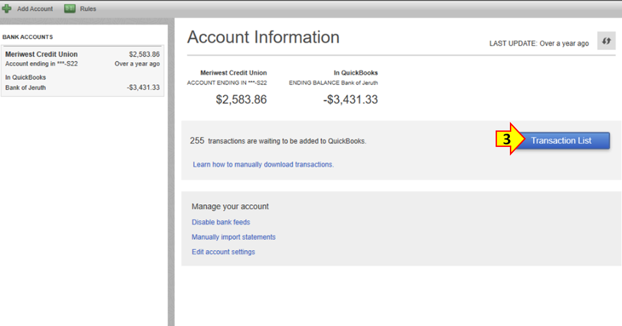Click the green Rules icon in toolbar

tap(70, 9)
